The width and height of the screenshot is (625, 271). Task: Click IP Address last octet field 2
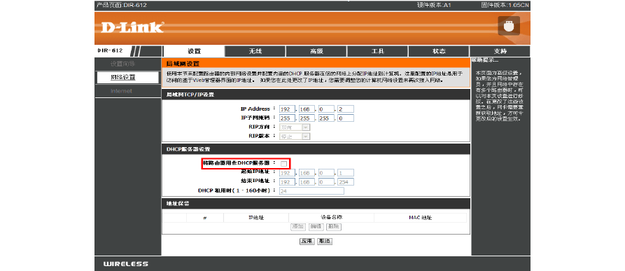tap(346, 109)
